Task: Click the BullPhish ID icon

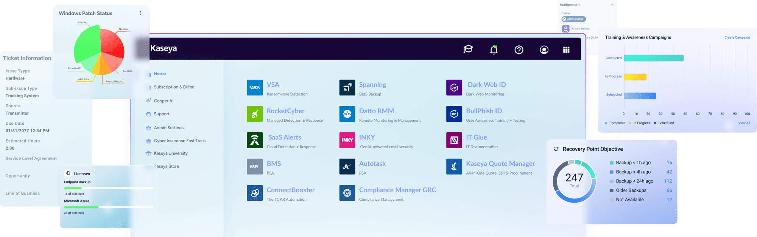Action: 454,114
